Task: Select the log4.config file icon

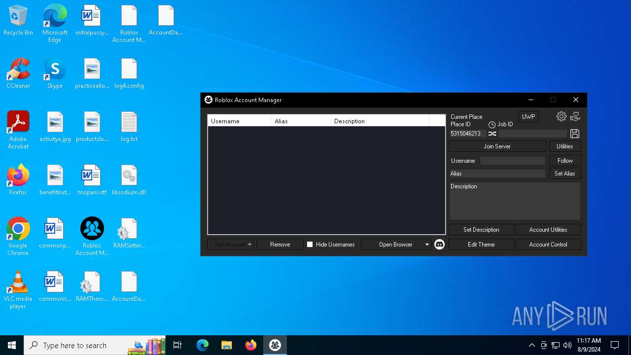Action: tap(129, 73)
